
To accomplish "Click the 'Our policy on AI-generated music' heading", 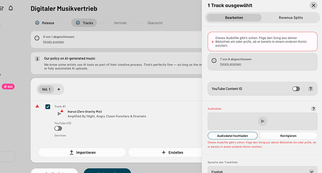I will pyautogui.click(x=70, y=58).
